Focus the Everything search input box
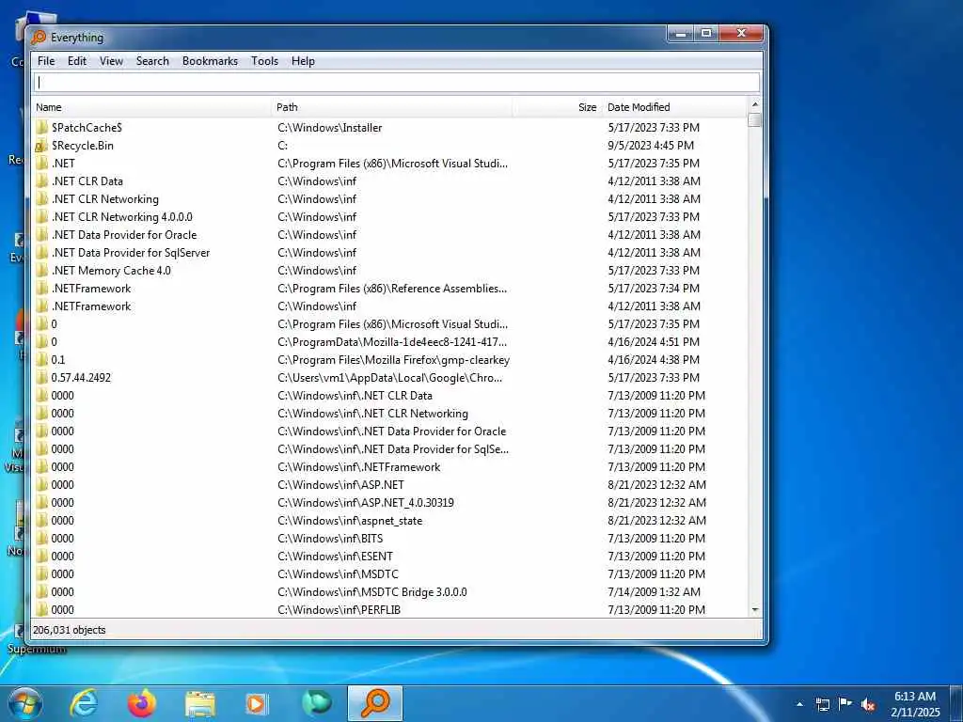The image size is (963, 722). pyautogui.click(x=397, y=83)
